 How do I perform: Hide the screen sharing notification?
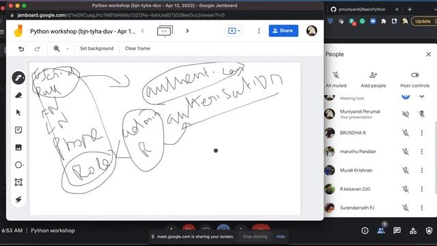[x=281, y=236]
